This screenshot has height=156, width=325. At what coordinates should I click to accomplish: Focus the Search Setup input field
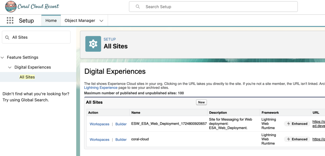pos(213,7)
